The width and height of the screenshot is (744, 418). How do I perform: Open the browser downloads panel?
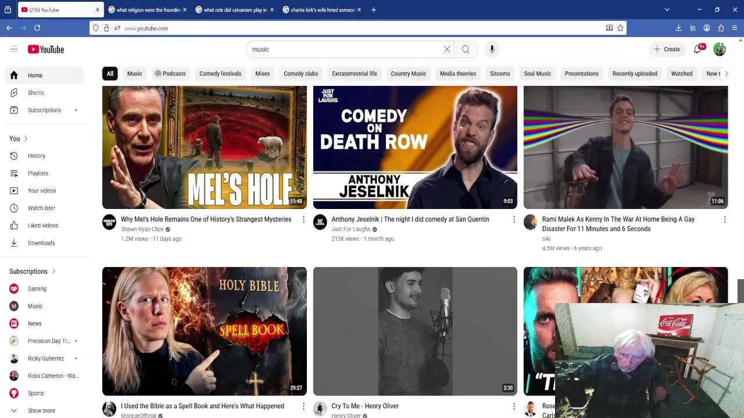pyautogui.click(x=678, y=28)
